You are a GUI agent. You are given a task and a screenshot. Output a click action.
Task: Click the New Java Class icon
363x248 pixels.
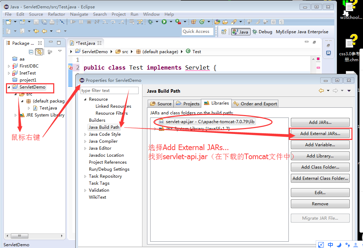(x=202, y=22)
